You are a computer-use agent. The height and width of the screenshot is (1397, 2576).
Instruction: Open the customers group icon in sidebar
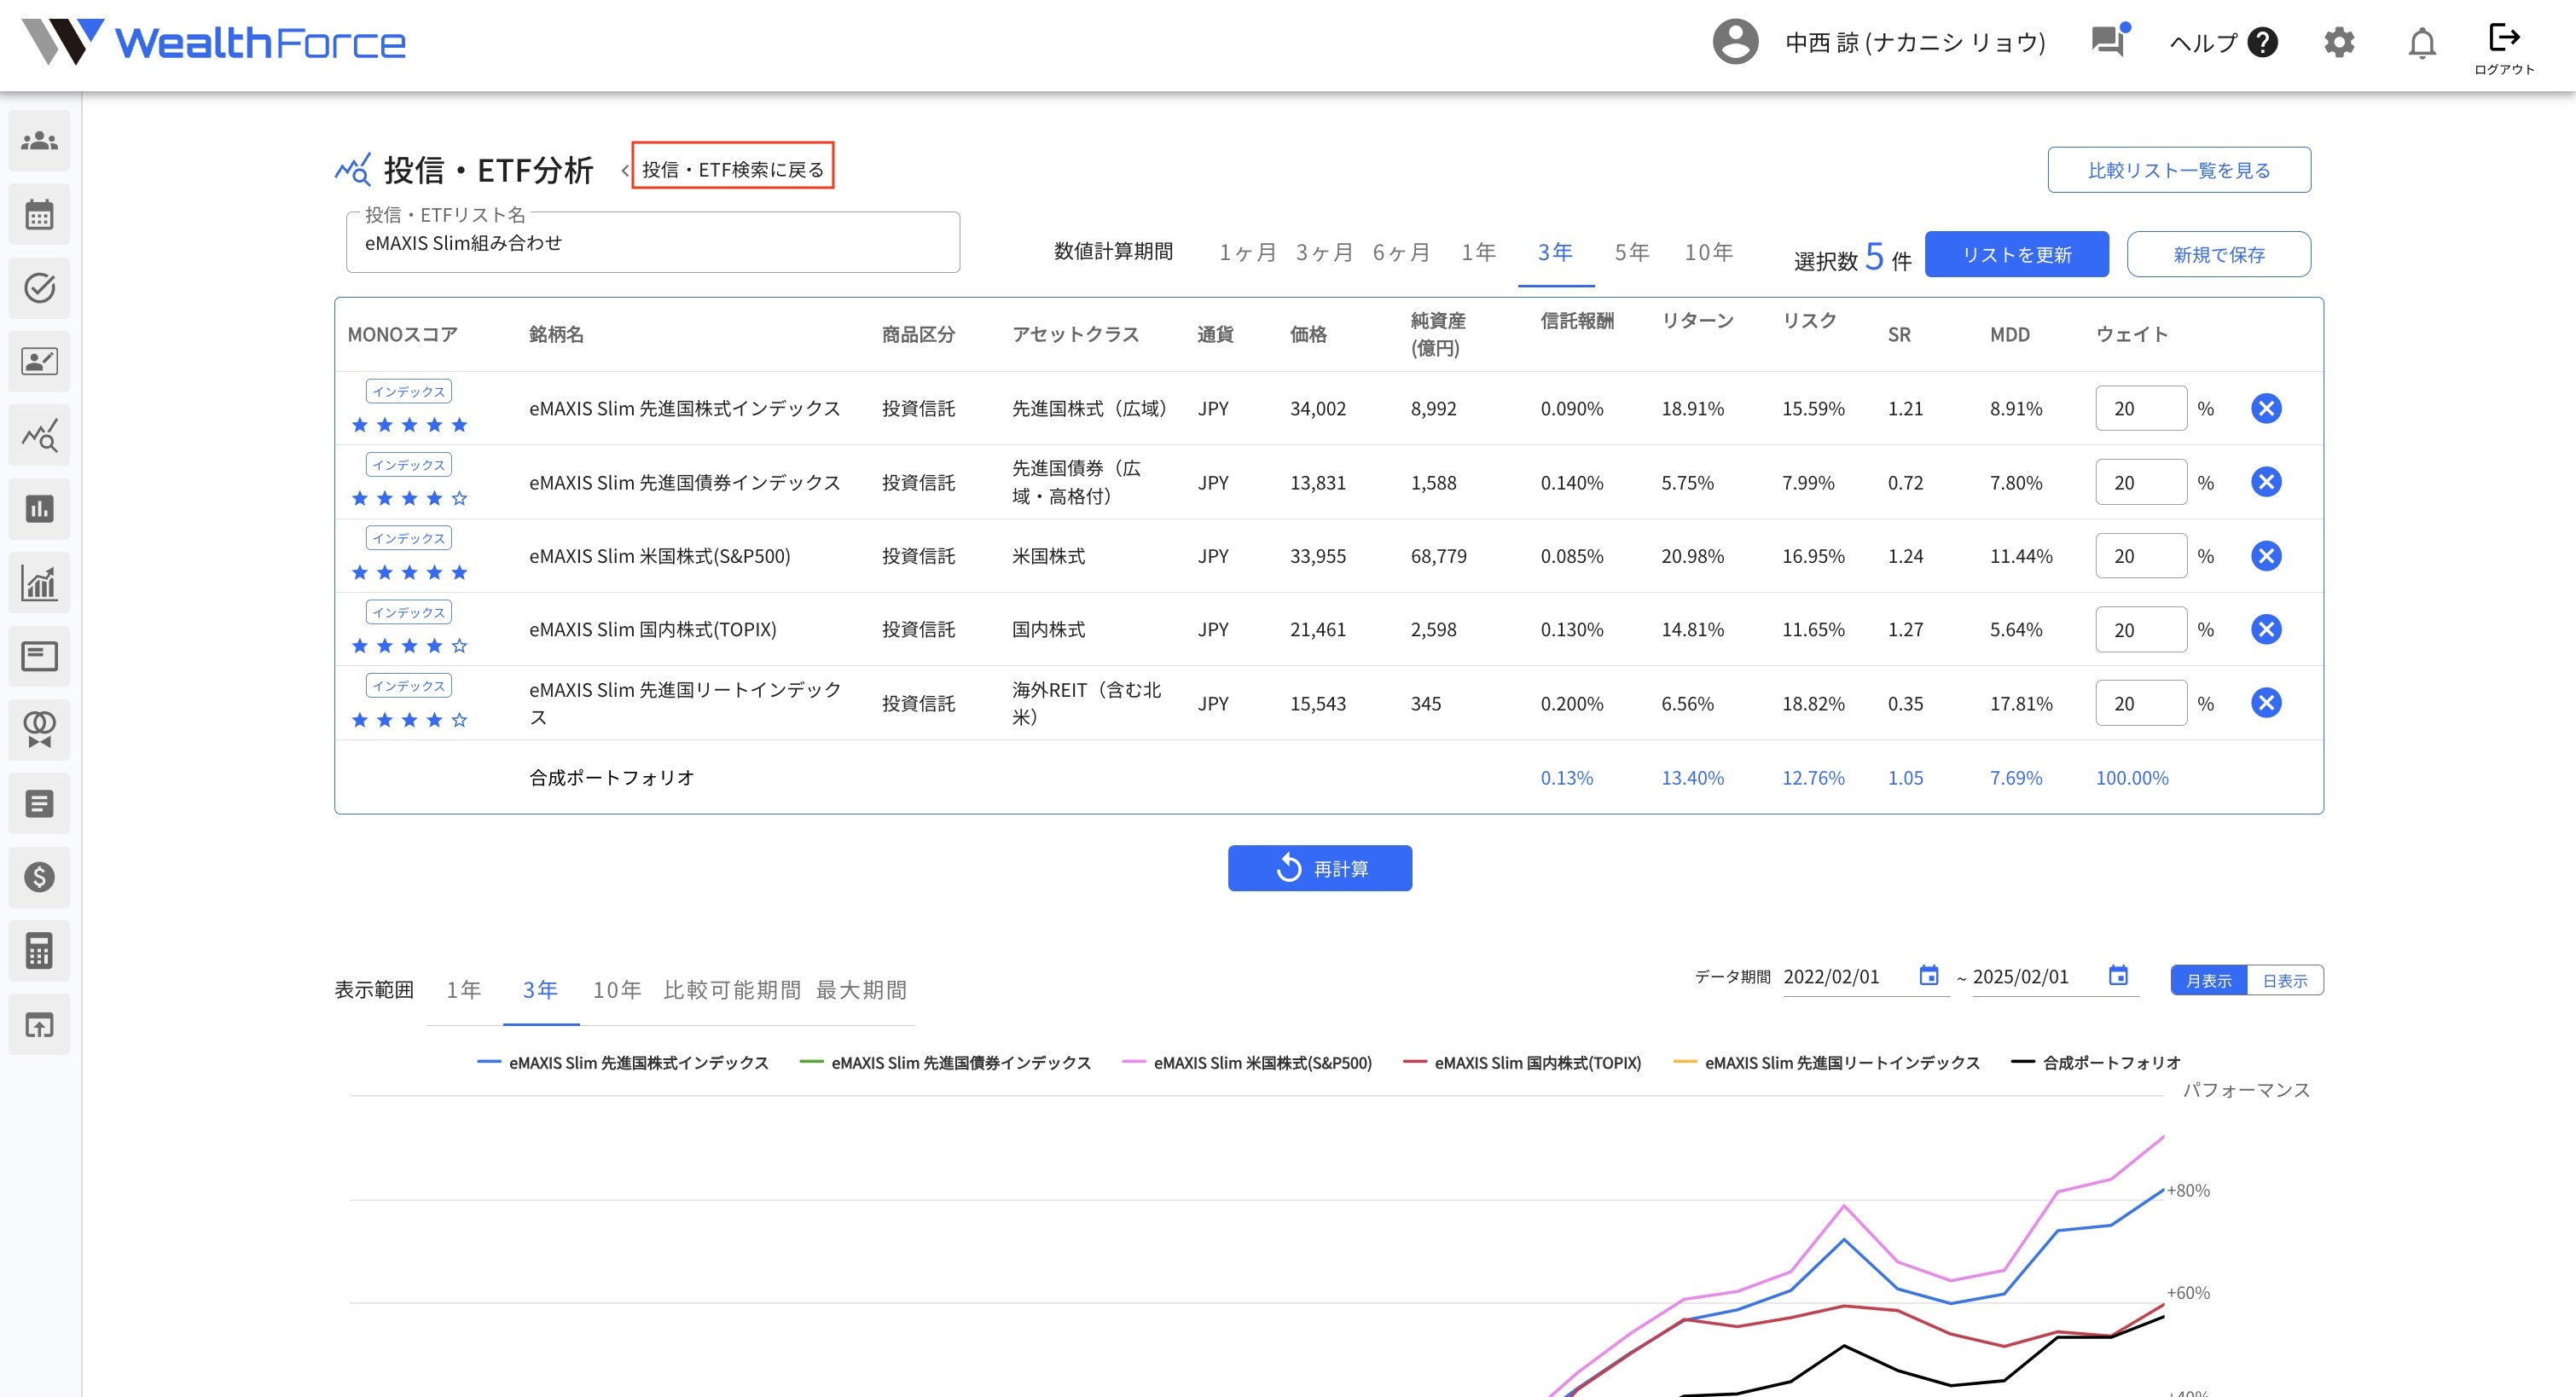coord(39,141)
